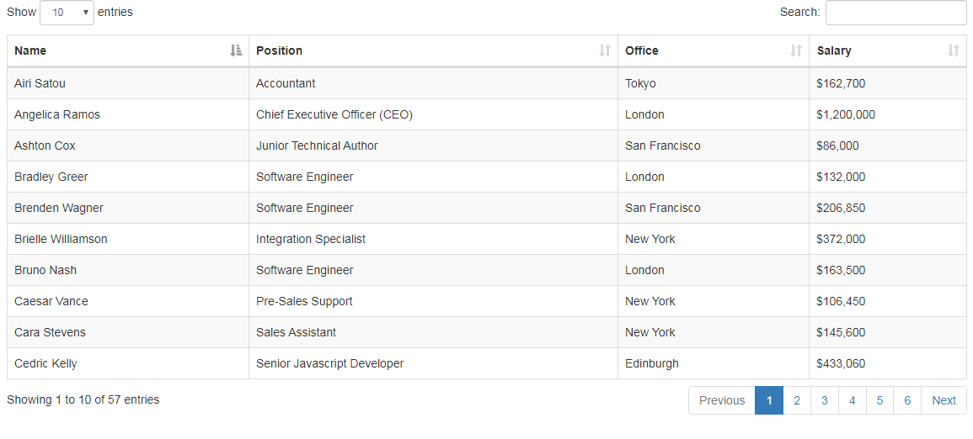This screenshot has width=973, height=439.
Task: Select the Cedric Kelly salary cell
Action: point(888,363)
